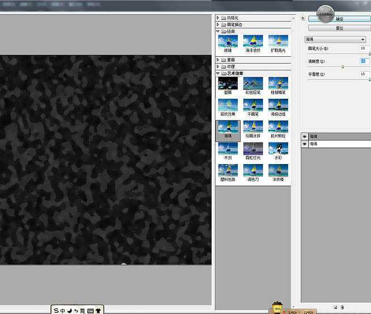Apply the 底纹效果 (Underpainting) filter
Screen dimensions: 371x314
(227, 105)
